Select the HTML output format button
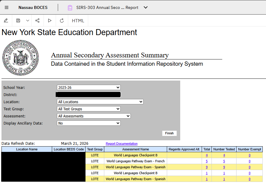The width and height of the screenshot is (266, 184). pos(78,21)
